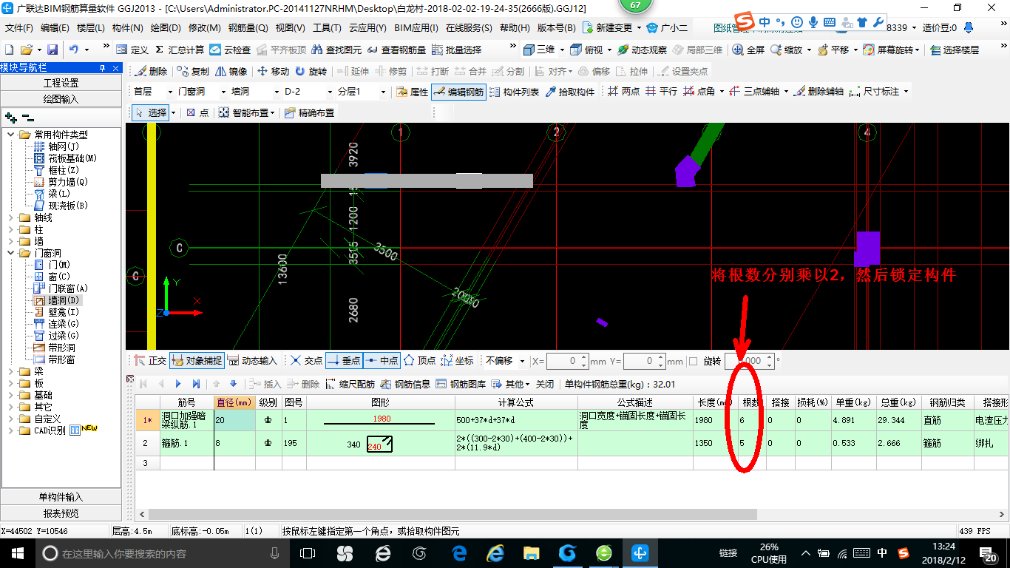Click 删除辅轴 delete auxiliary axis
1010x568 pixels.
818,92
